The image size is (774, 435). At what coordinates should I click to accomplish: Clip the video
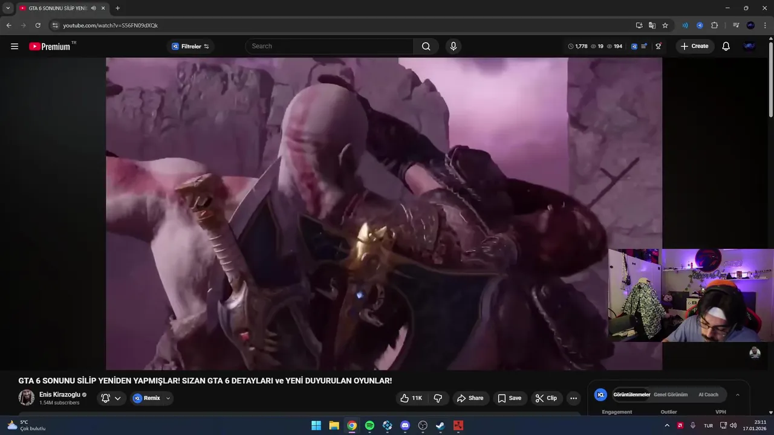(546, 398)
